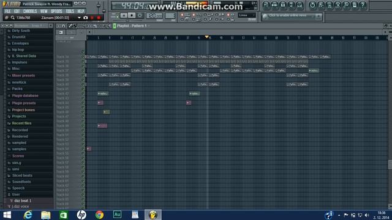Expand the Envelopes browser folder
Viewport: 392px width, 220px height.
(x=20, y=43)
